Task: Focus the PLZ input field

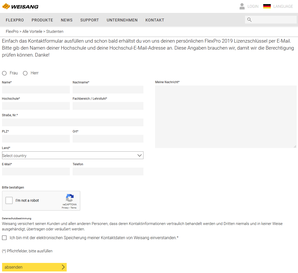Action: tap(36, 139)
